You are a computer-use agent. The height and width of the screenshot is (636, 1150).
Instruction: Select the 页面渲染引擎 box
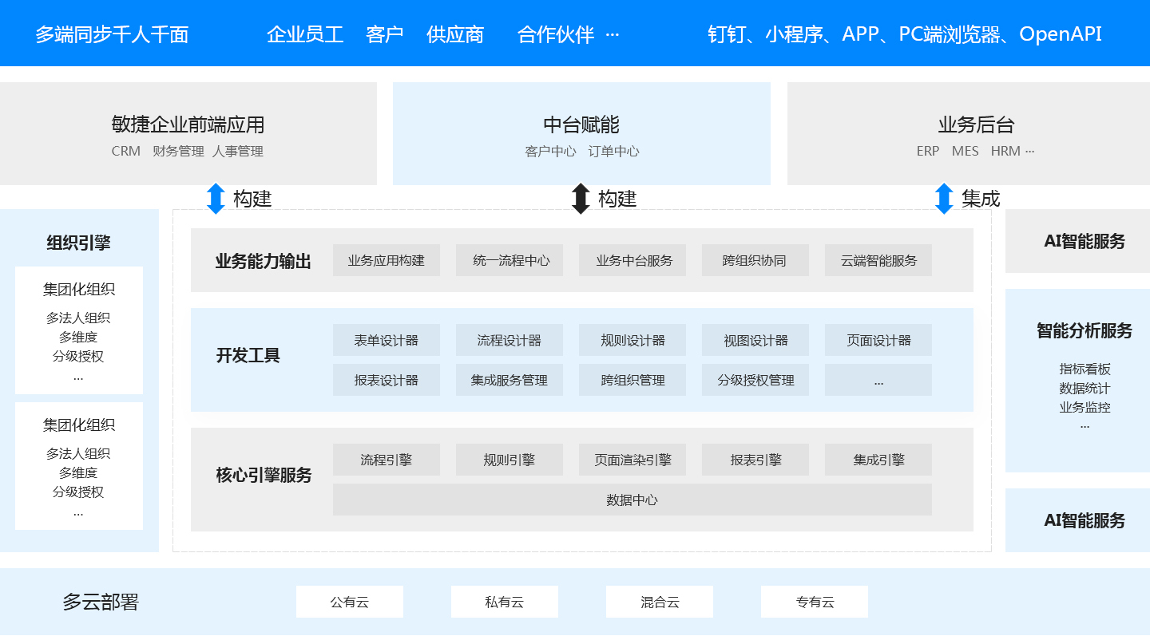pos(632,460)
